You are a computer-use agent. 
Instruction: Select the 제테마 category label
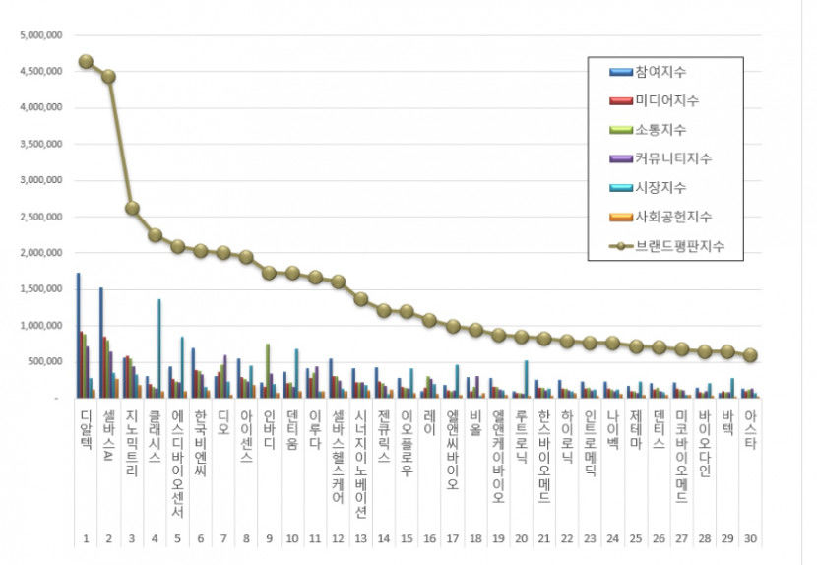[x=636, y=429]
